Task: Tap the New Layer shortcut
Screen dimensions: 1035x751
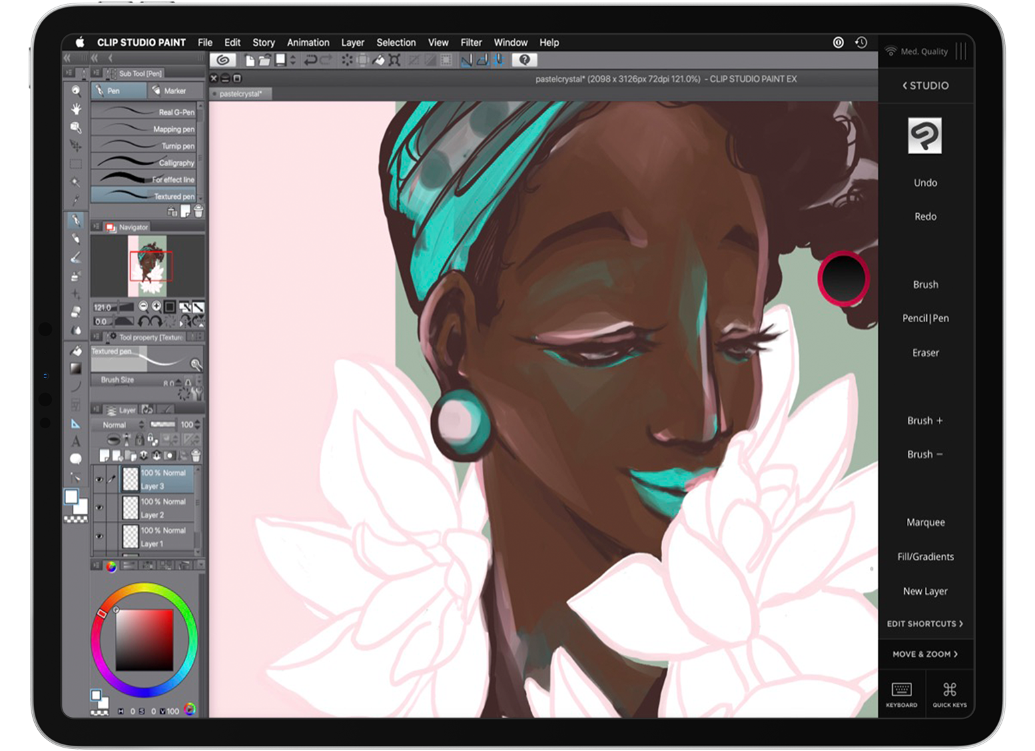Action: pyautogui.click(x=926, y=591)
